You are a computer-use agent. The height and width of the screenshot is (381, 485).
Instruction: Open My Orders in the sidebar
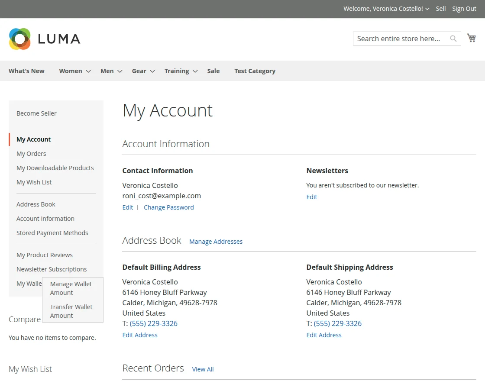pyautogui.click(x=31, y=154)
